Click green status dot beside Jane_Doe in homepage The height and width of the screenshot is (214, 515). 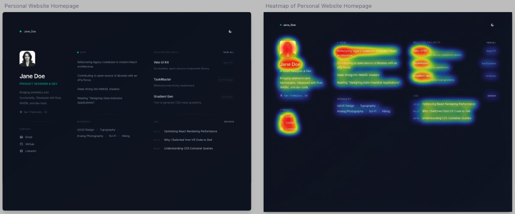click(20, 32)
